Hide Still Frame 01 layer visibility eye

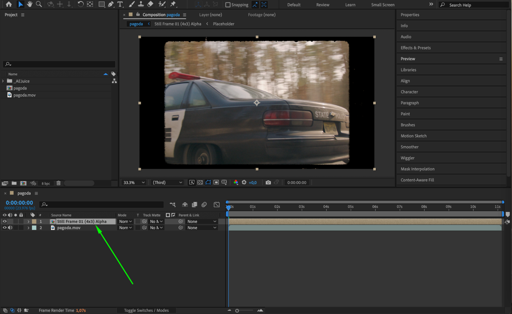point(5,221)
